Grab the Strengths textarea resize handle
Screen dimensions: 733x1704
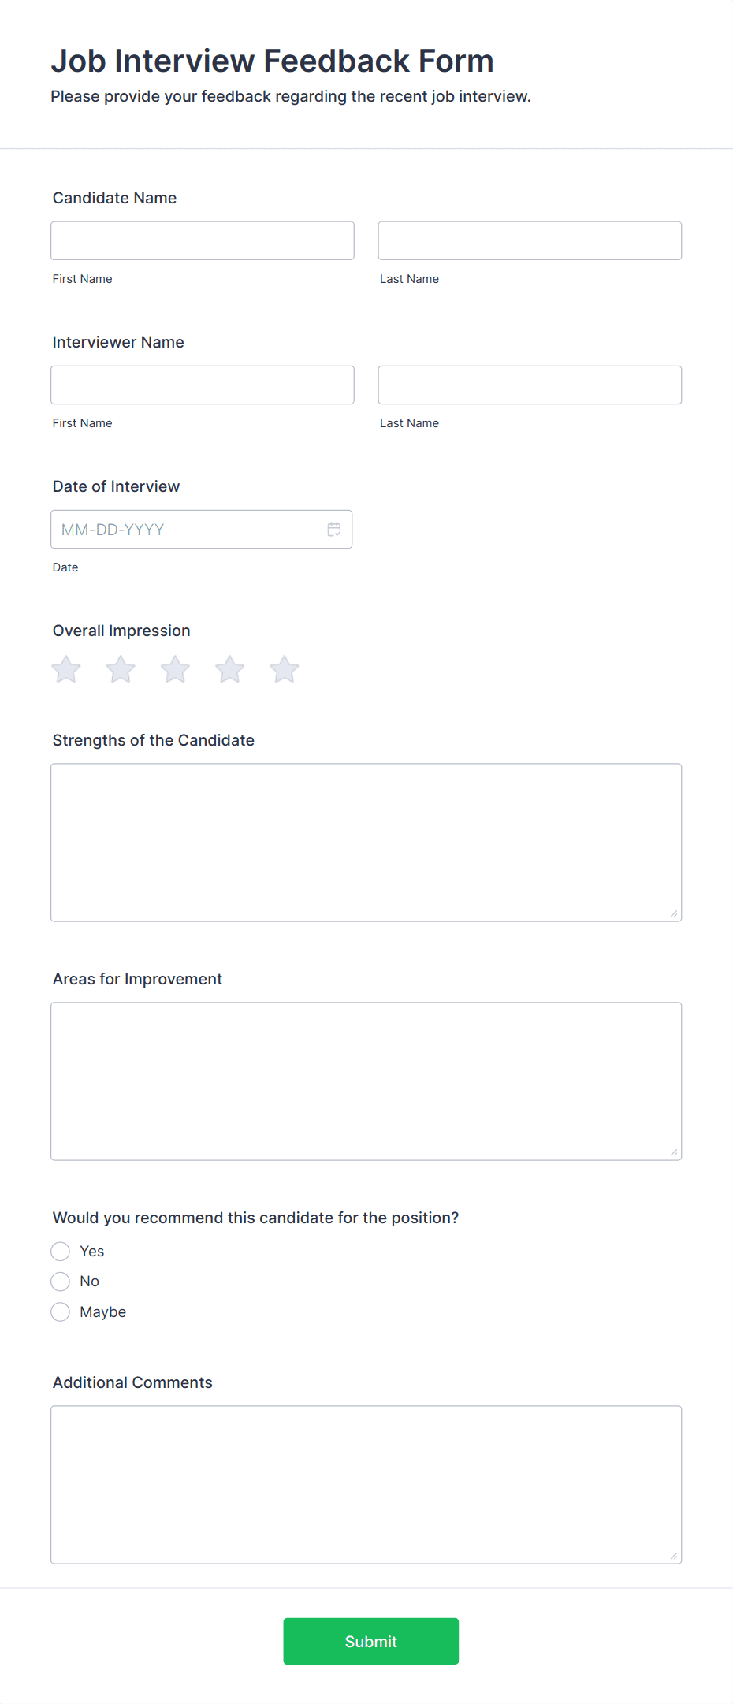point(674,913)
